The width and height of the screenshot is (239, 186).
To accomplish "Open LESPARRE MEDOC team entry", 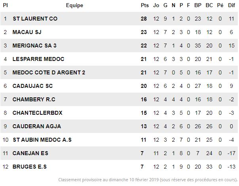I will (x=38, y=59).
